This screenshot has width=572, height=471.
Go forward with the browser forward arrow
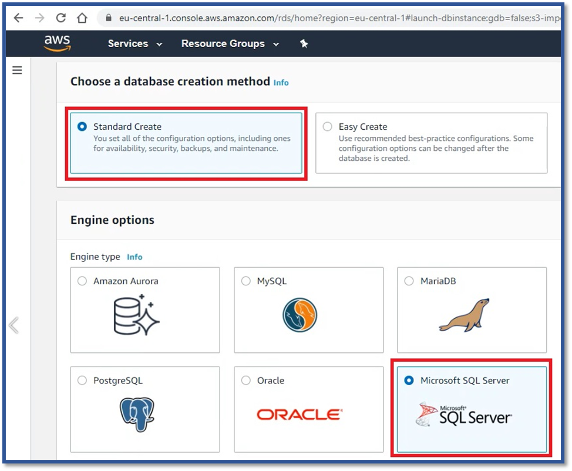tap(39, 18)
